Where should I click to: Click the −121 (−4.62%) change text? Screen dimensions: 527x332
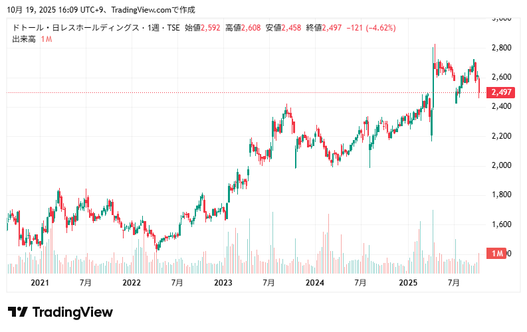click(371, 28)
